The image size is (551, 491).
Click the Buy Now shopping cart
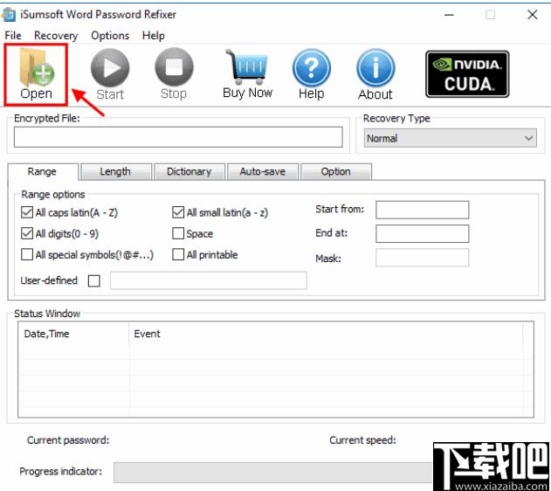247,73
